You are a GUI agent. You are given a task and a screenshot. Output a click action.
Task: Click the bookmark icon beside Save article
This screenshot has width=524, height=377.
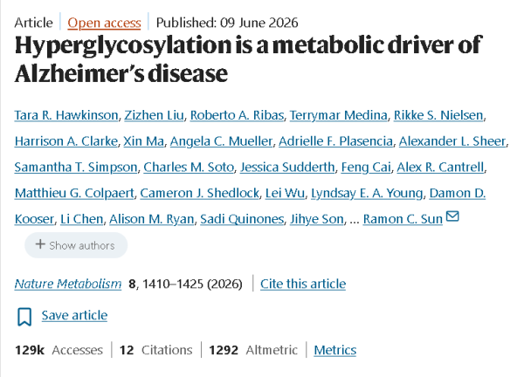pyautogui.click(x=24, y=317)
